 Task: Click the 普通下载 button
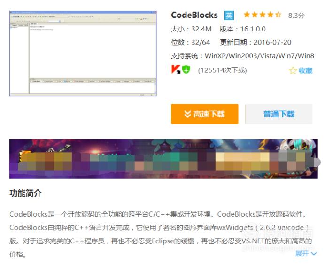coord(279,114)
